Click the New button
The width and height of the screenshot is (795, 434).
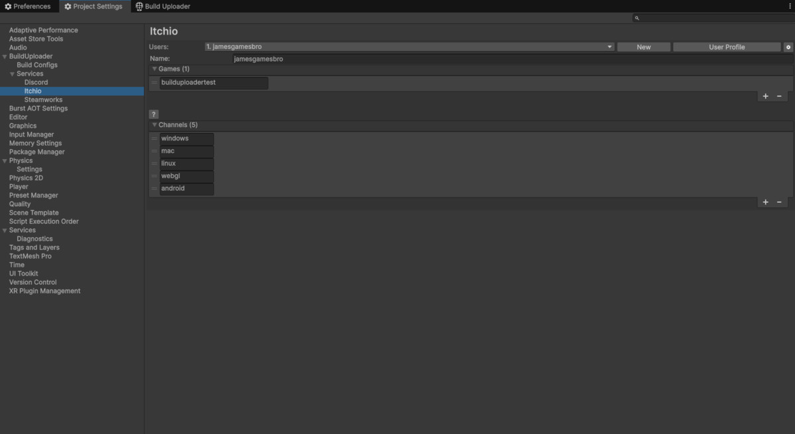point(643,46)
